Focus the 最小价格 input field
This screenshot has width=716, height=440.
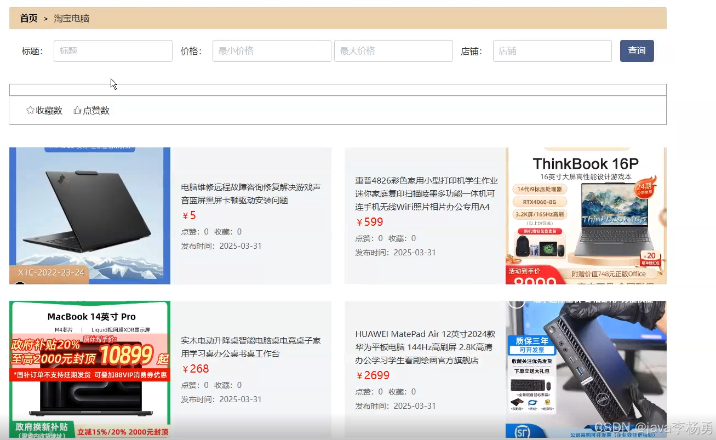[272, 51]
